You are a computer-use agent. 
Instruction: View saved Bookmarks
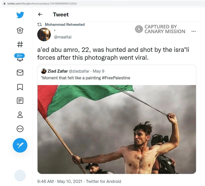click(x=20, y=87)
